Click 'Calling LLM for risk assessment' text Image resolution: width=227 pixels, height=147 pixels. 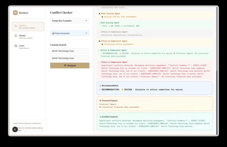(x=120, y=17)
